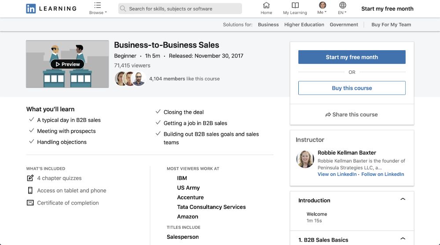Click Start my free month in header
Image resolution: width=440 pixels, height=245 pixels.
pyautogui.click(x=387, y=9)
